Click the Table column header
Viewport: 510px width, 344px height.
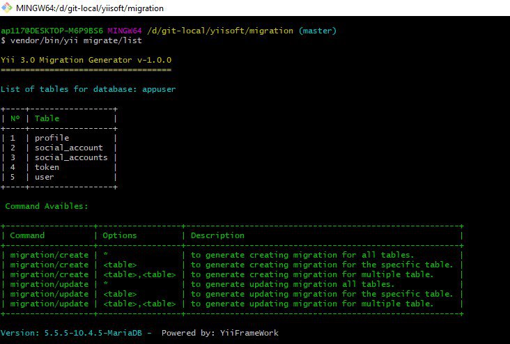click(47, 118)
